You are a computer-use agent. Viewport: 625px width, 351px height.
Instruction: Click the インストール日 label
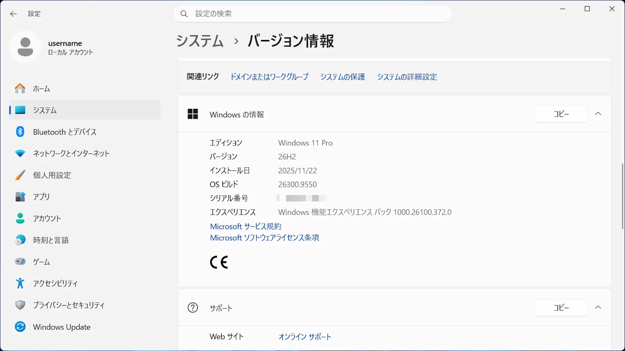(x=229, y=171)
